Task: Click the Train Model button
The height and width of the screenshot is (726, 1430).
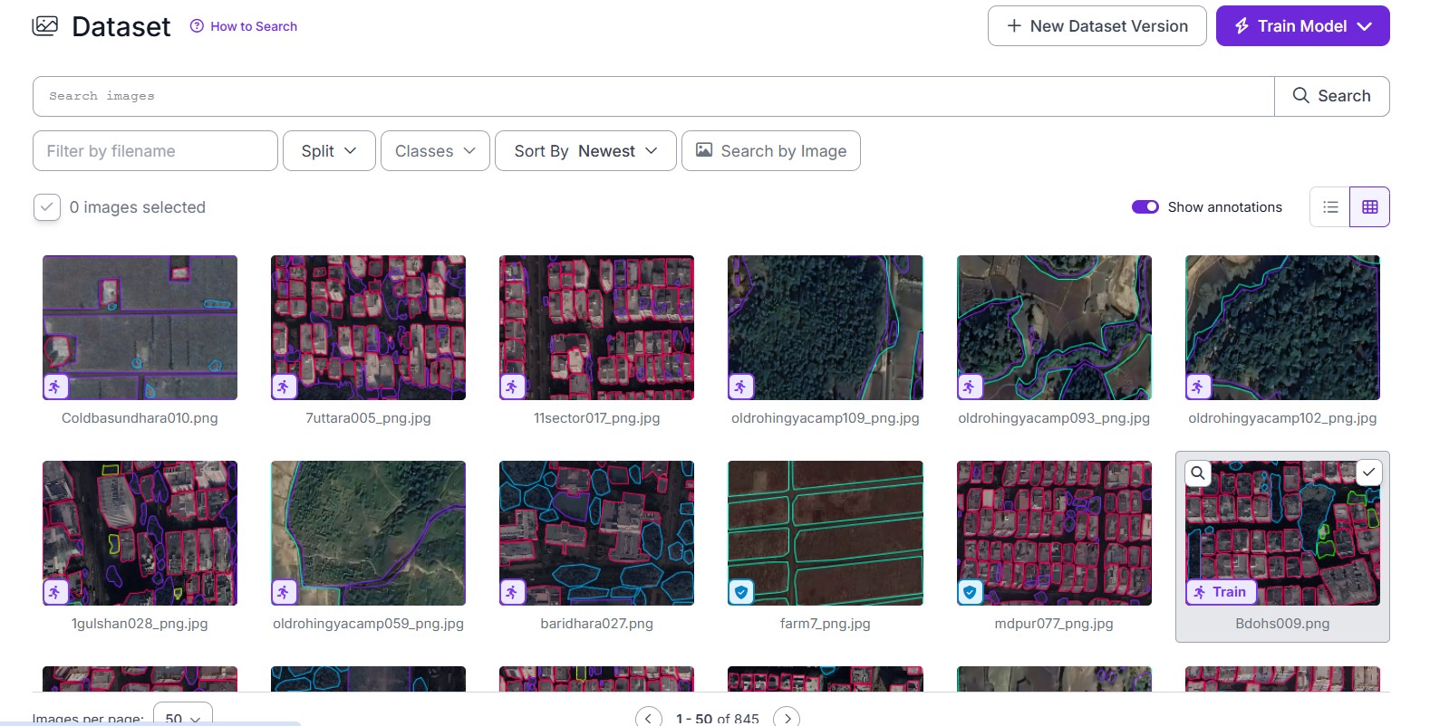Action: (1301, 26)
